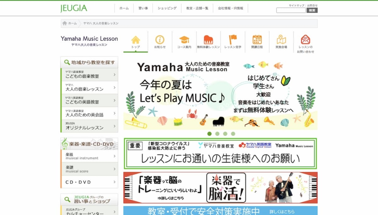Image resolution: width=378 pixels, height=215 pixels.
Task: Open the 会社情報・IR情報 menu item
Action: point(230,8)
